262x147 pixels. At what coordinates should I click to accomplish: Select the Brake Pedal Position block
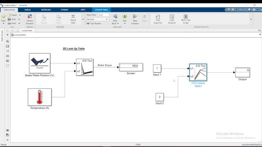[x=40, y=63]
